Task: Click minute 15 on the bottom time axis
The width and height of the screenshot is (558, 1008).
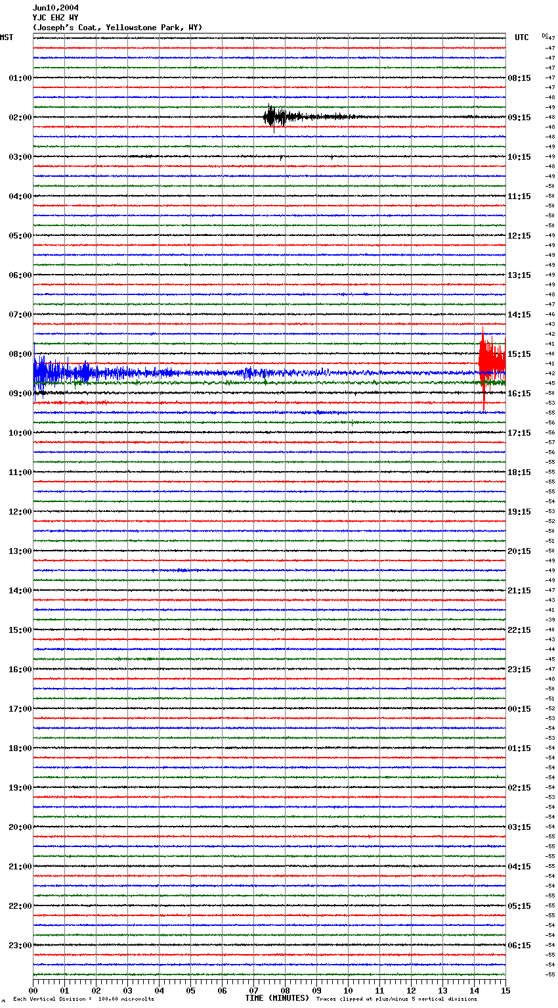Action: pos(505,990)
